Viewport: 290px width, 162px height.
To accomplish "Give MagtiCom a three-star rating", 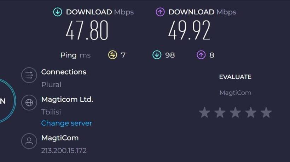I will tap(235, 112).
